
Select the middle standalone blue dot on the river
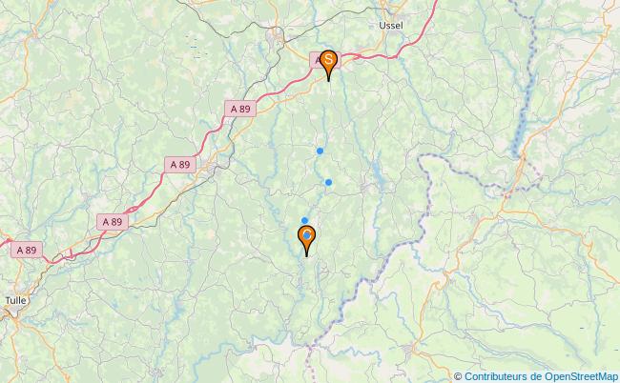coord(328,182)
